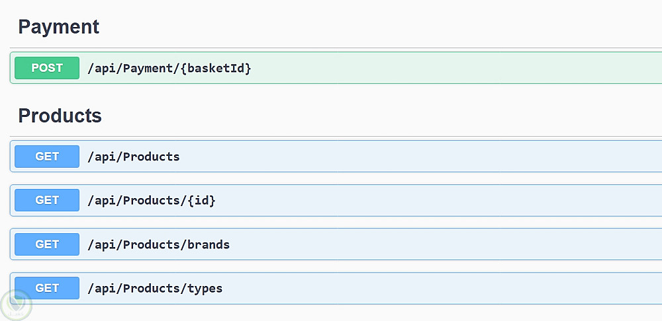Click the GET badge for /api/Products/brands

pyautogui.click(x=47, y=244)
